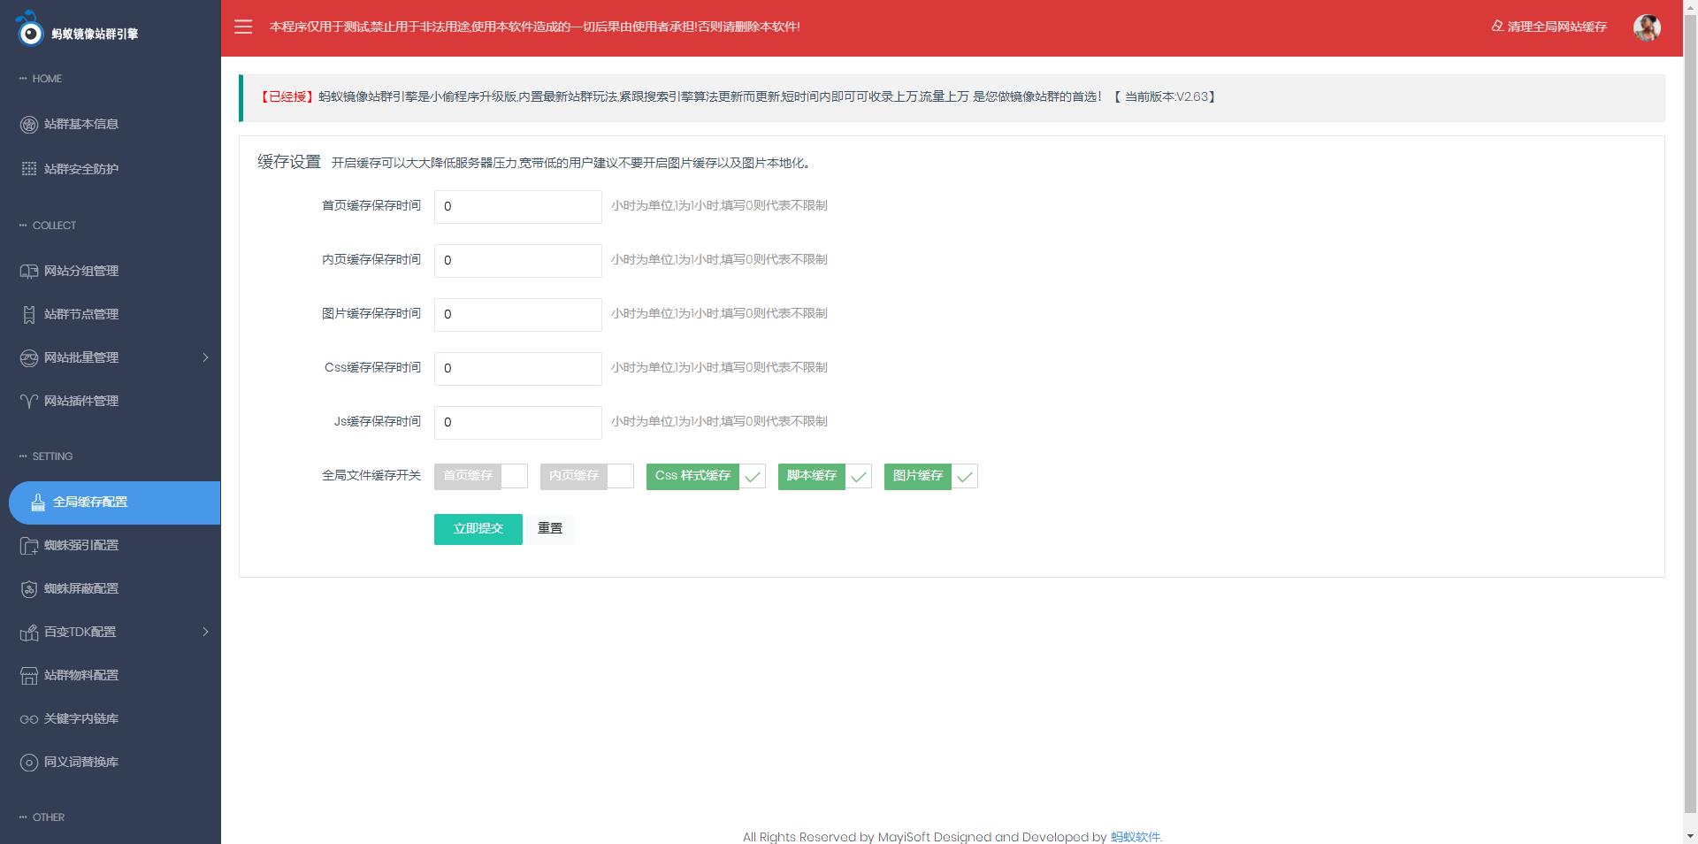This screenshot has height=844, width=1698.
Task: Open the 关键字内链库 menu item
Action: (81, 719)
